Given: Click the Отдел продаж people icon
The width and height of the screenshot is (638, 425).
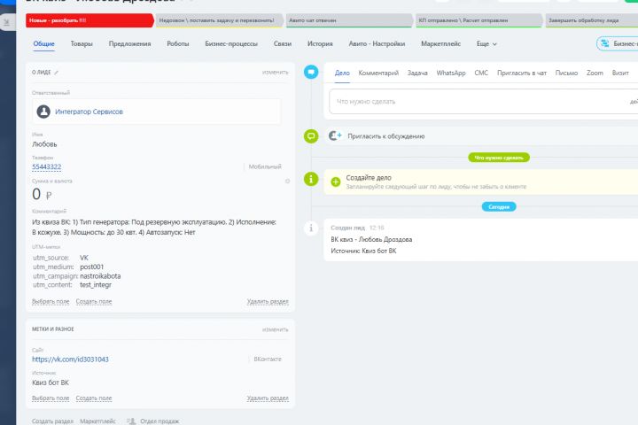Looking at the screenshot, I should coord(131,421).
